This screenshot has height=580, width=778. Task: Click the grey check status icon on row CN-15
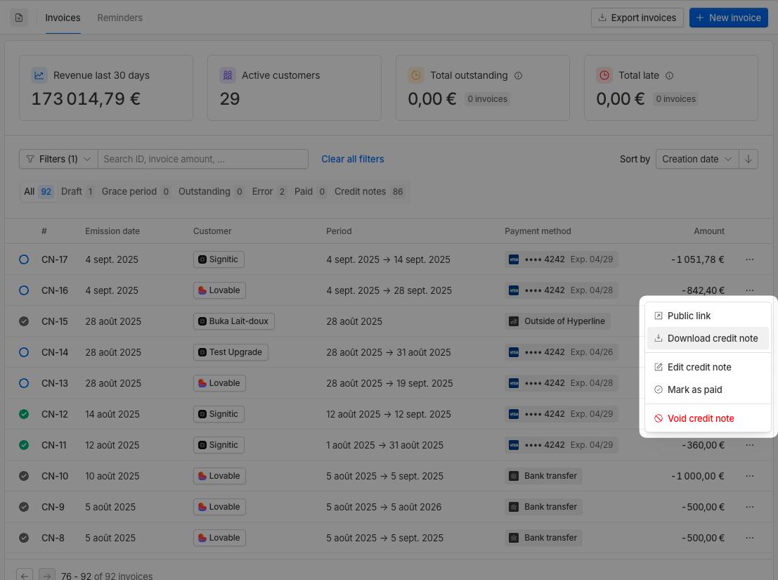pos(23,321)
